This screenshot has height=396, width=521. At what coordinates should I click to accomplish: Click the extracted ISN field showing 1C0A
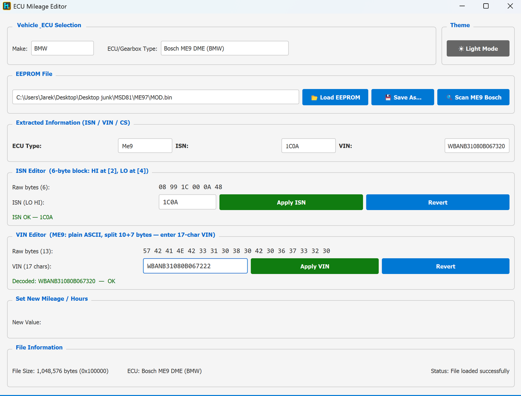[308, 146]
